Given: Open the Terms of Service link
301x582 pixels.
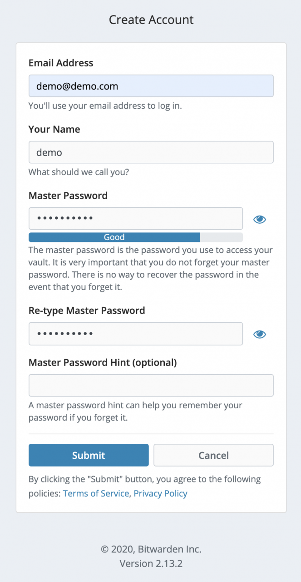Looking at the screenshot, I should click(96, 493).
